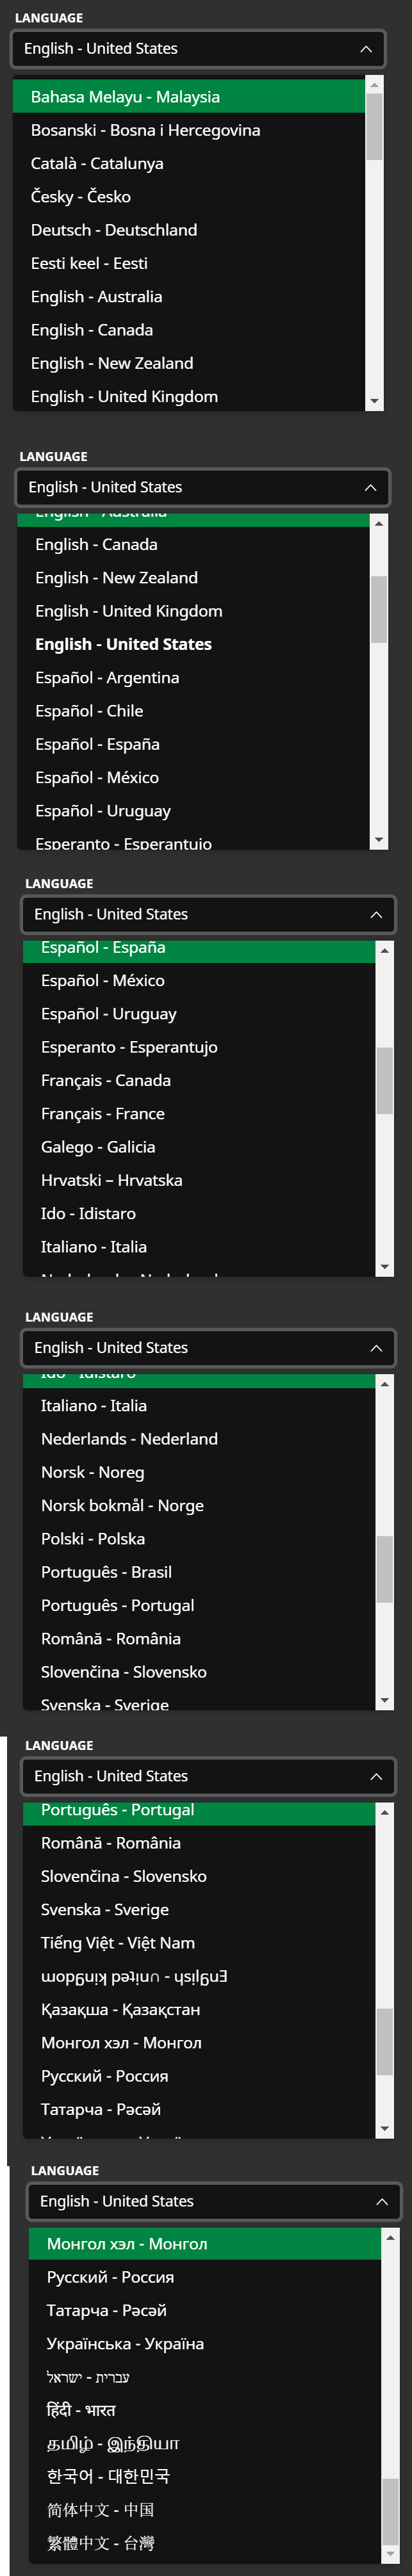Viewport: 412px width, 2576px height.
Task: Pick Español - Argentina from the list
Action: [193, 678]
